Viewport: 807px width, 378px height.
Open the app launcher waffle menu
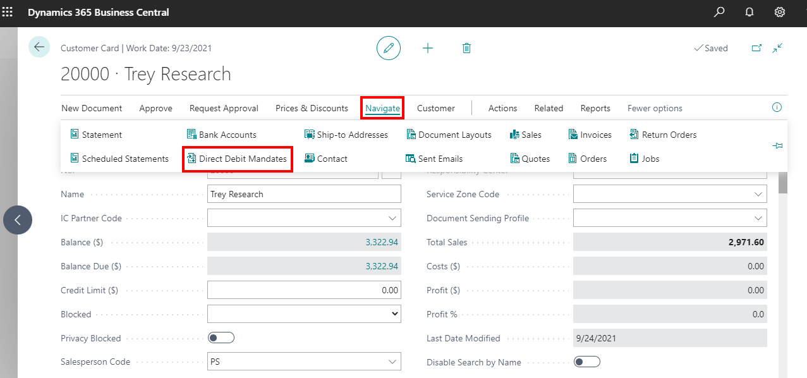coord(8,12)
